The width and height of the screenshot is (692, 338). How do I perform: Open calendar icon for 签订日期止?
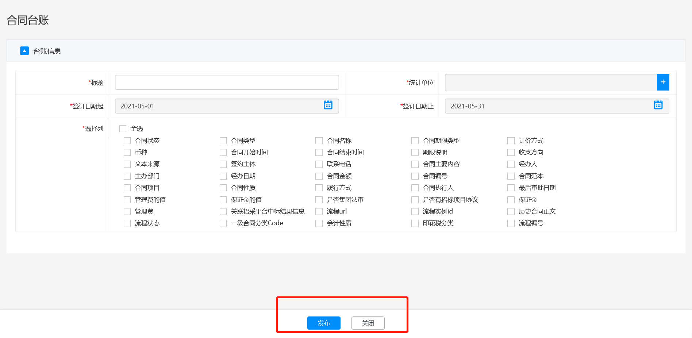(658, 105)
